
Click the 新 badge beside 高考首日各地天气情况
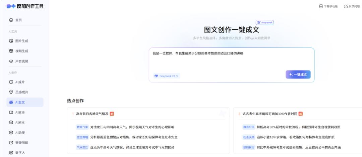[x=112, y=114]
